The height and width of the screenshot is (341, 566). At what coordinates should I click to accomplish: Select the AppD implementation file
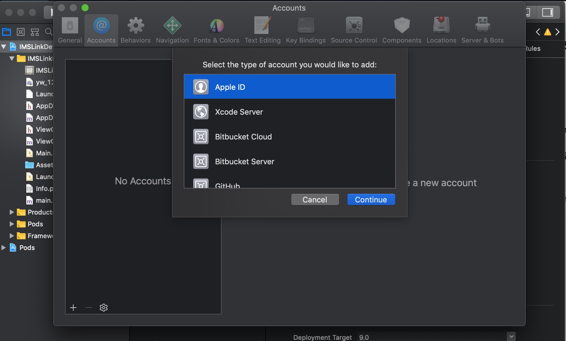(x=39, y=118)
